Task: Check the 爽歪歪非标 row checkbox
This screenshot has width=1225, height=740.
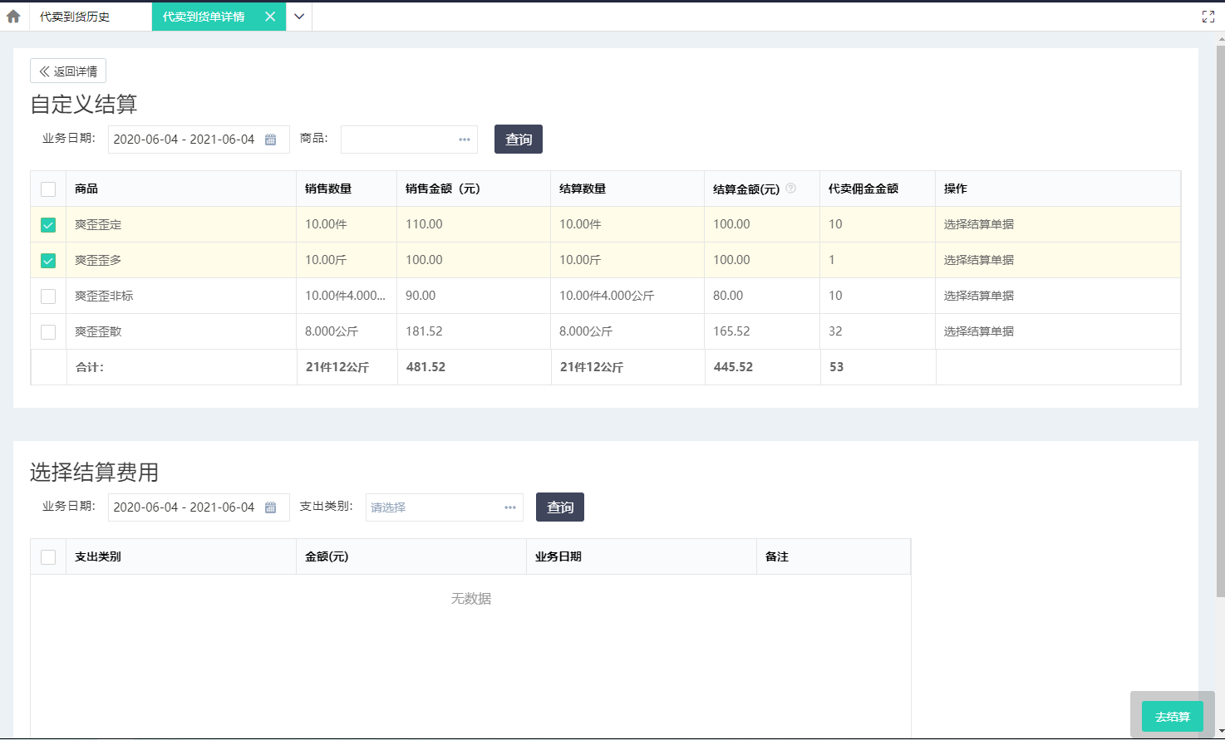Action: [48, 296]
